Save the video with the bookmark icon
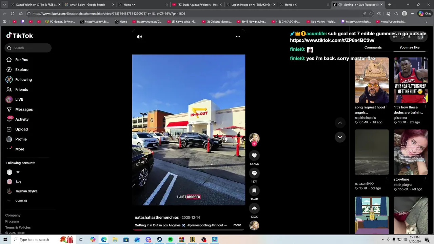This screenshot has width=434, height=244. click(254, 190)
